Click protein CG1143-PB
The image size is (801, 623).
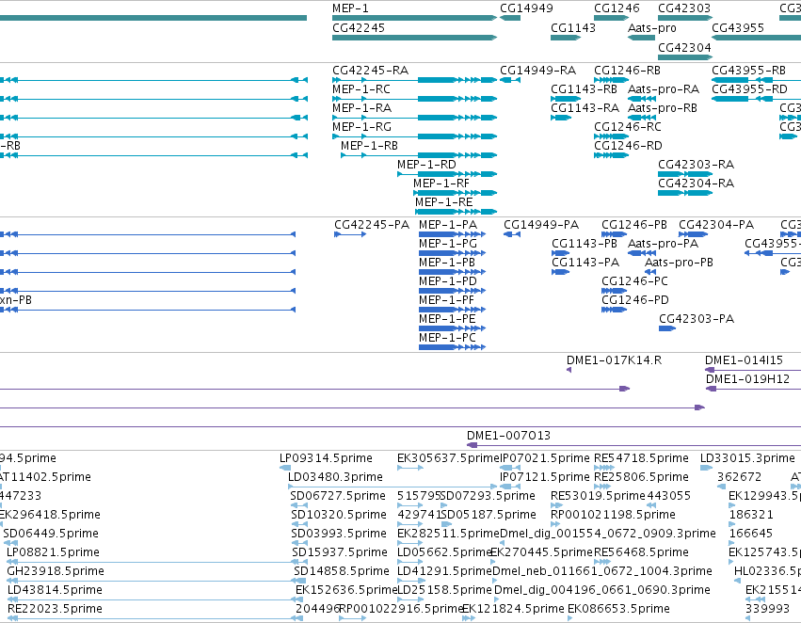pos(560,253)
